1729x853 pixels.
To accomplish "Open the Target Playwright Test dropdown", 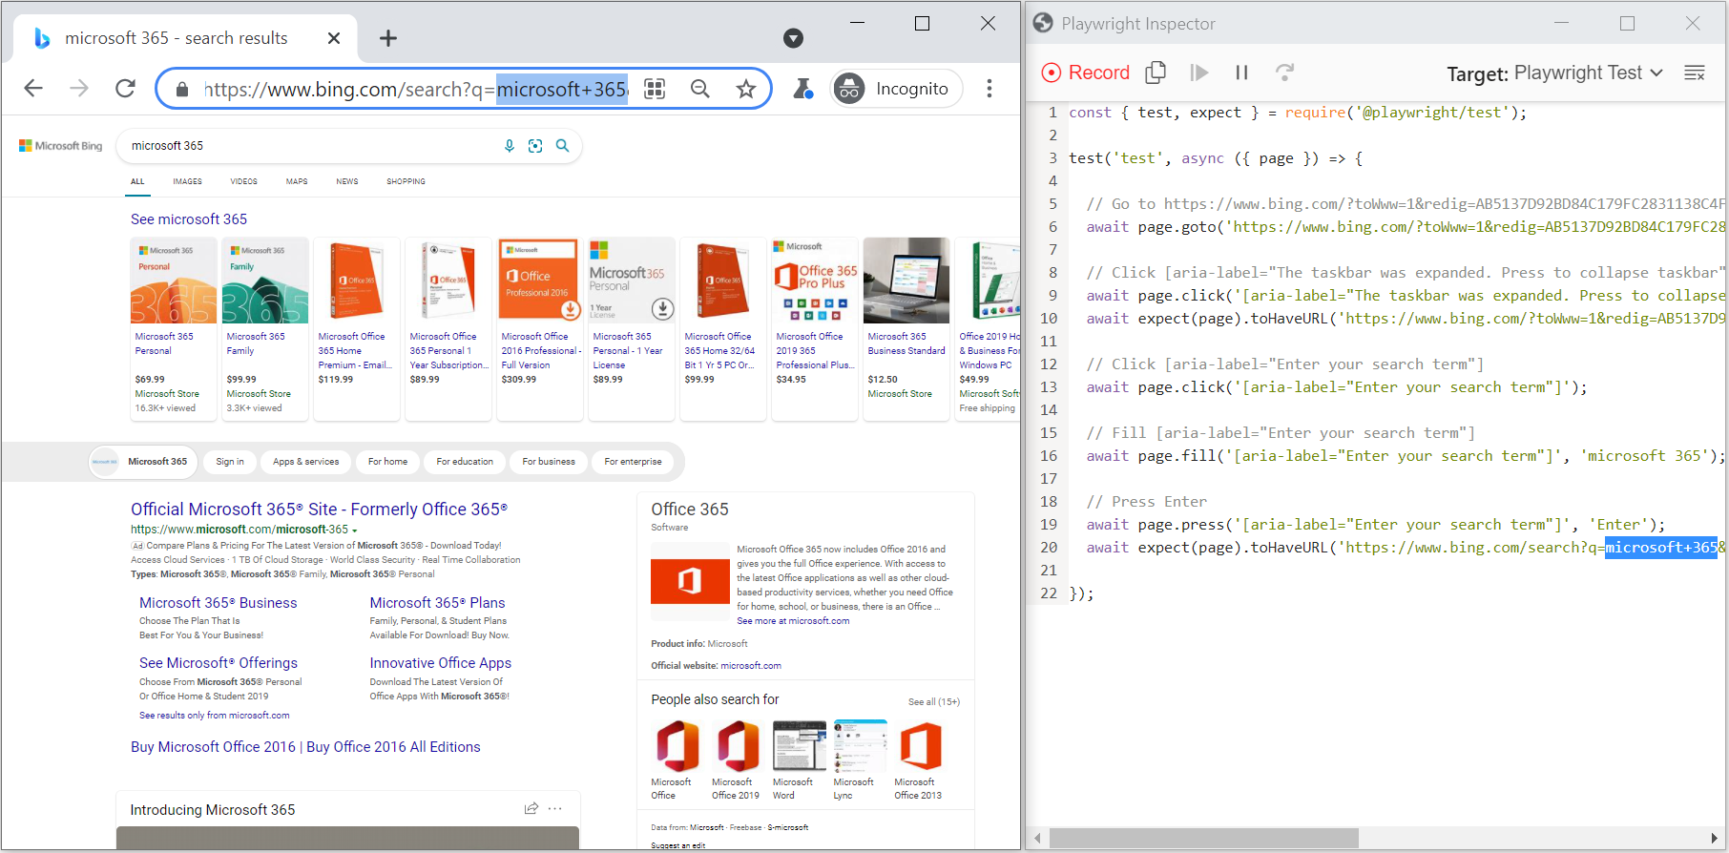I will pyautogui.click(x=1590, y=73).
